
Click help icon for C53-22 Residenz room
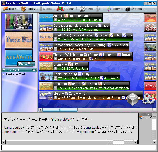[x=55, y=88]
